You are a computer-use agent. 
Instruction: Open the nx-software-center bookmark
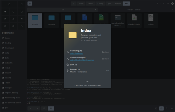(13, 103)
